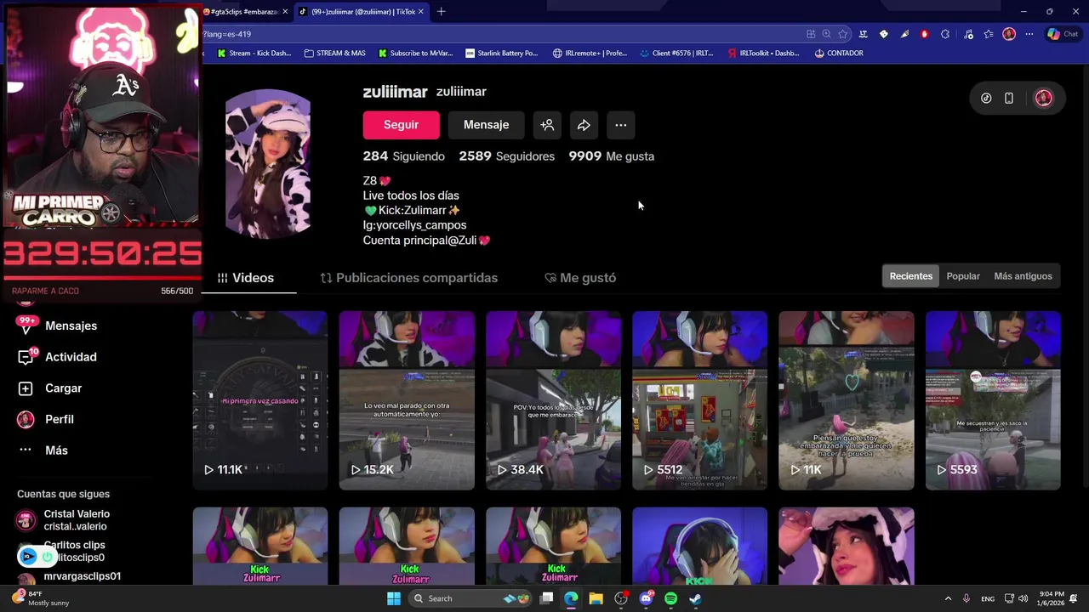Viewport: 1089px width, 612px height.
Task: Open Mensajes inbox icon in sidebar
Action: [x=26, y=326]
